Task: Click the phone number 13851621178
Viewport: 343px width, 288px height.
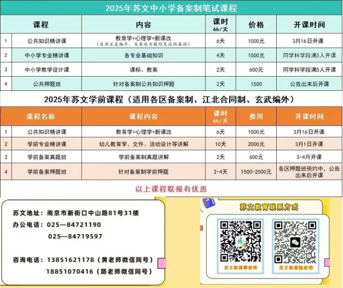Action: click(71, 260)
